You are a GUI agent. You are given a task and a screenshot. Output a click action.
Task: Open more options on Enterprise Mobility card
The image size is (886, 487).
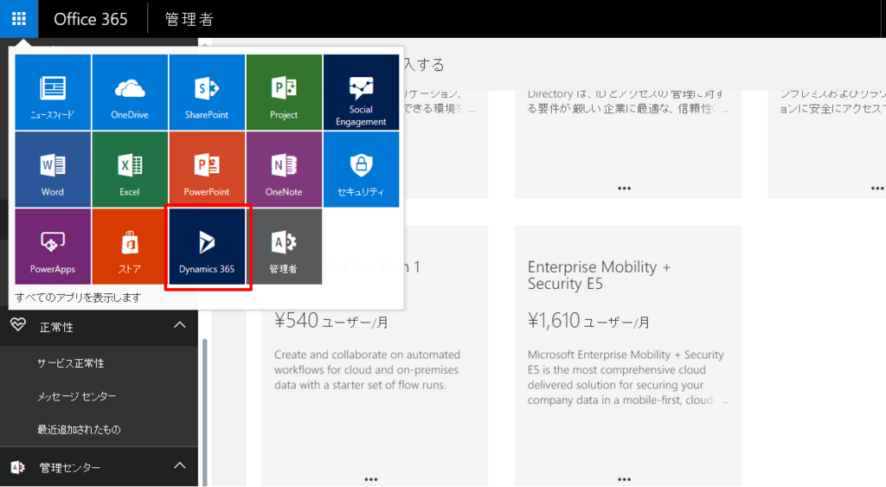624,479
